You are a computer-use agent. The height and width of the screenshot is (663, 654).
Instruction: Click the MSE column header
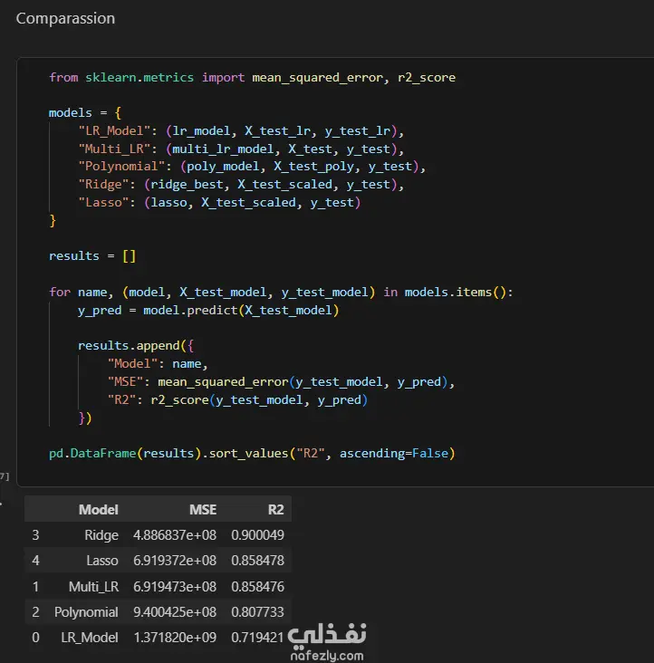point(203,510)
